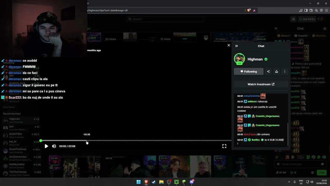Click BotRix username in clip chat

pos(255,140)
